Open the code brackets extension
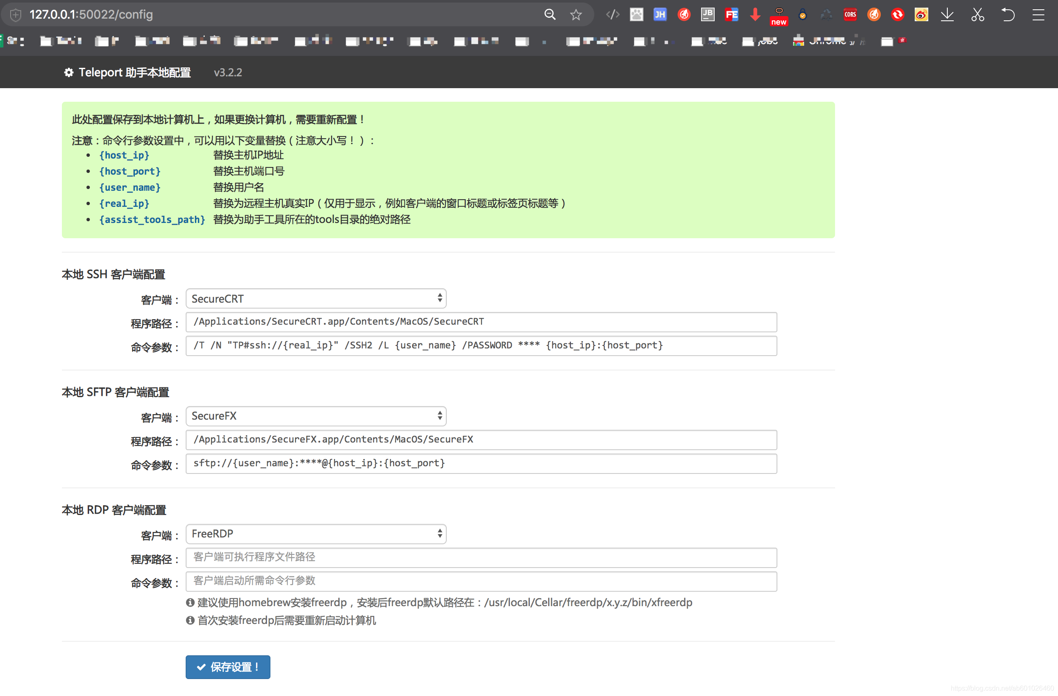The image size is (1058, 696). point(613,15)
